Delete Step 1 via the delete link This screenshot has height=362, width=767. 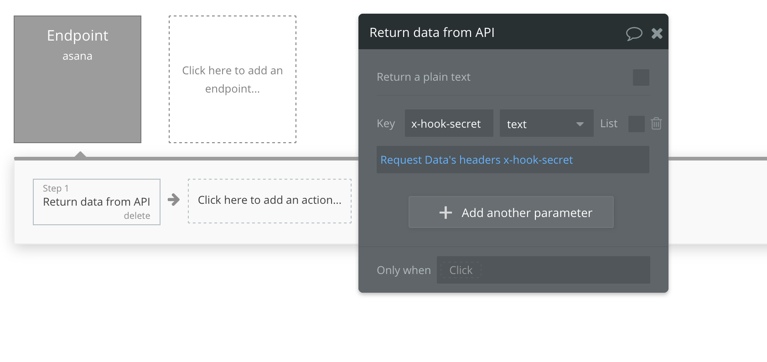click(x=137, y=216)
